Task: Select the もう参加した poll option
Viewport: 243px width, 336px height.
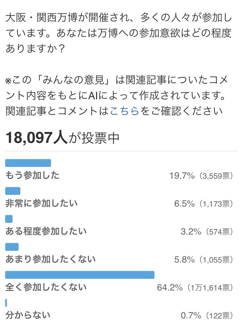Action: (x=32, y=175)
